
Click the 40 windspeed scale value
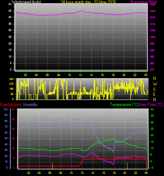click(x=10, y=17)
